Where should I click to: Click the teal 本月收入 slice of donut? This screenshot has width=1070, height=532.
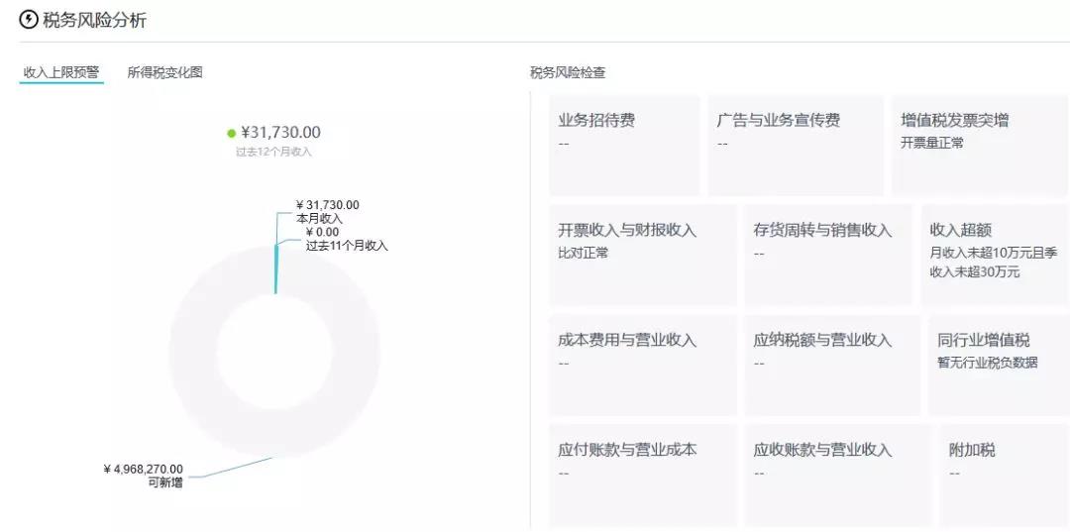tap(275, 269)
